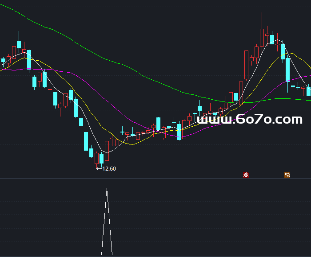Open the www.6o7o.com watermark link
The height and width of the screenshot is (257, 311).
click(249, 119)
